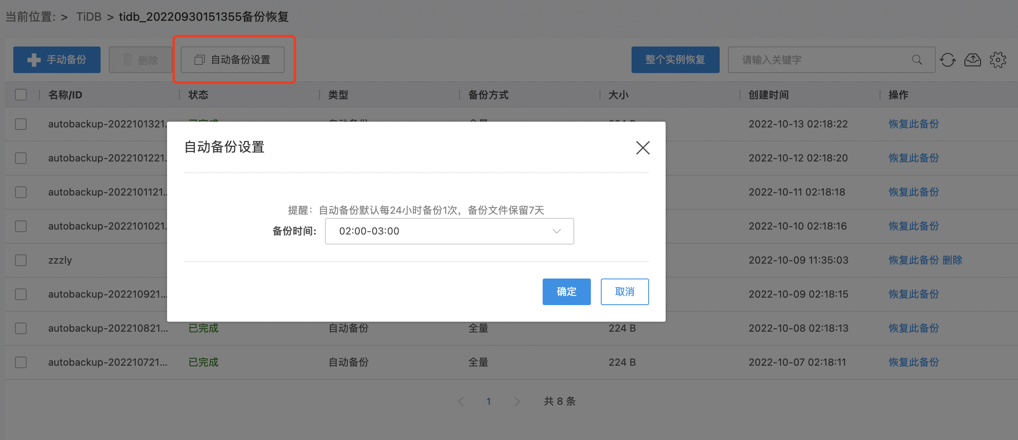The width and height of the screenshot is (1018, 440).
Task: Expand the 备份时间 dropdown
Action: [449, 231]
